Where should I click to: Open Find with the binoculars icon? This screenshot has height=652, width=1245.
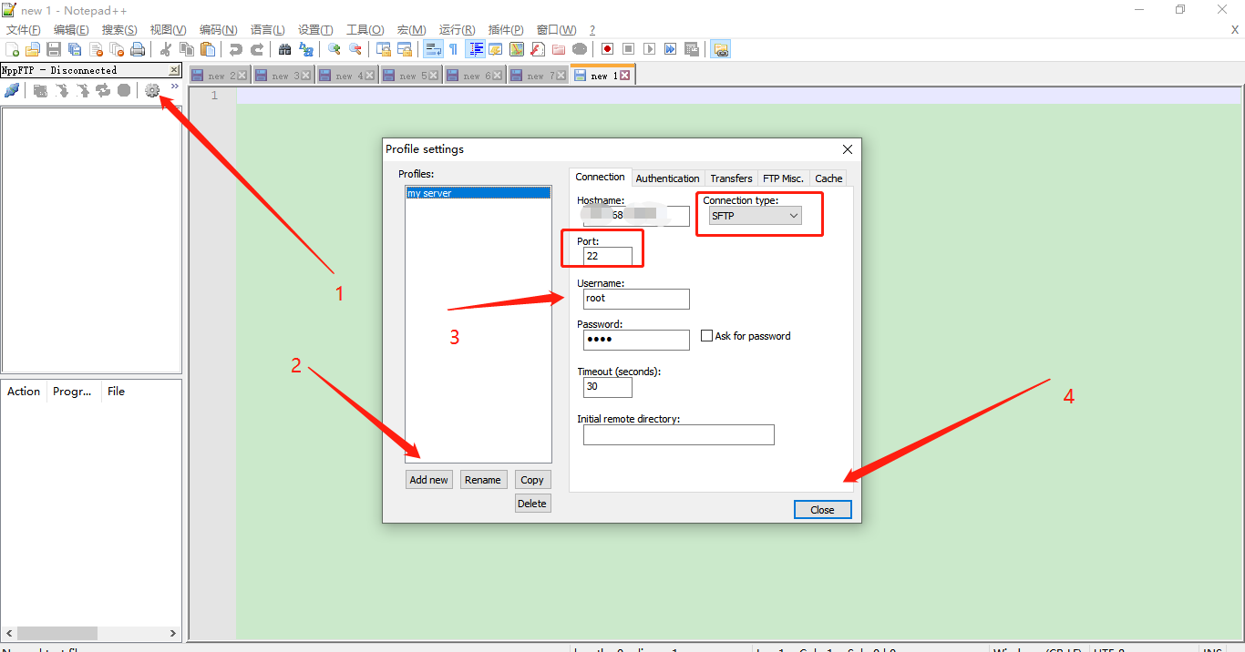click(285, 49)
